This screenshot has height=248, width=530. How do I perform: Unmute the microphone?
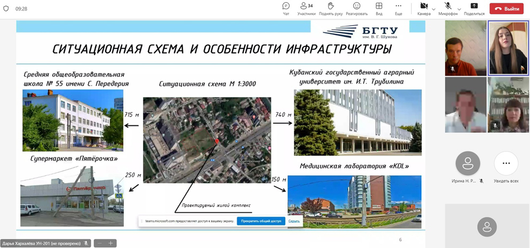pos(448,9)
